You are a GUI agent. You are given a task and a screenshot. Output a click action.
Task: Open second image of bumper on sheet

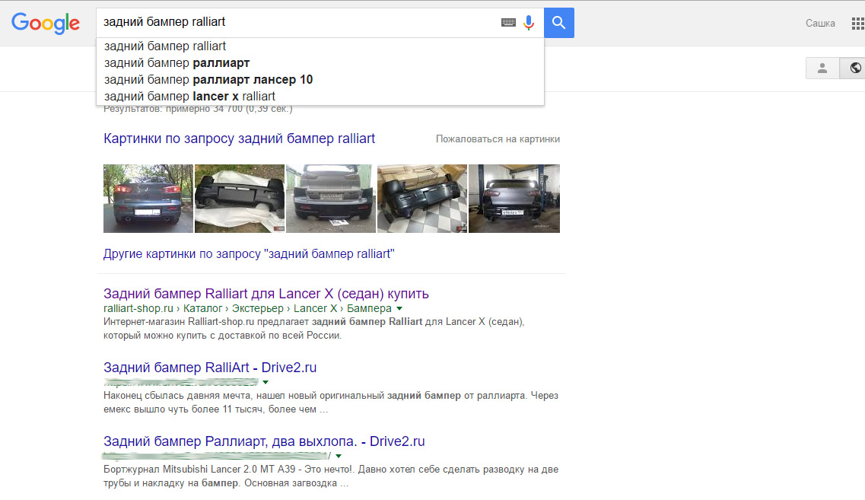point(240,199)
